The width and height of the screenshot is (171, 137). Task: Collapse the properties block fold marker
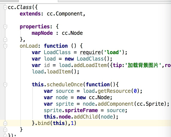[x=5, y=27]
